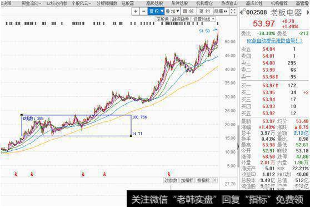Click 深股通 tag button
The image size is (310, 207).
pyautogui.click(x=162, y=19)
